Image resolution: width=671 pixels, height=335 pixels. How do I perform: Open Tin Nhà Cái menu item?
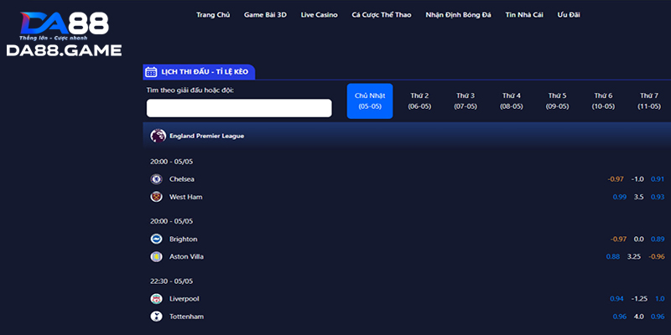[524, 15]
